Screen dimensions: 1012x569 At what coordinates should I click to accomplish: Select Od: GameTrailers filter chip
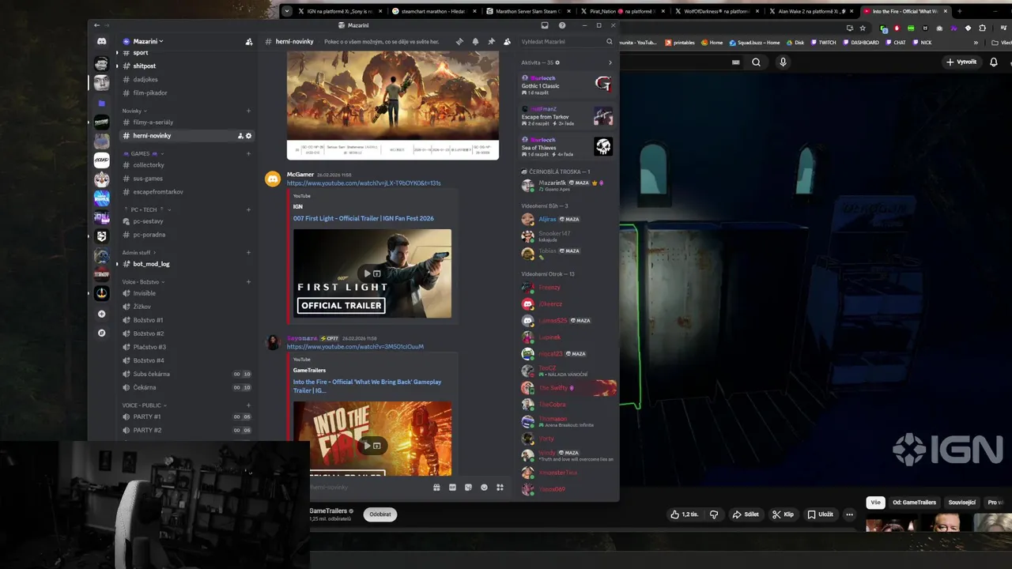914,503
